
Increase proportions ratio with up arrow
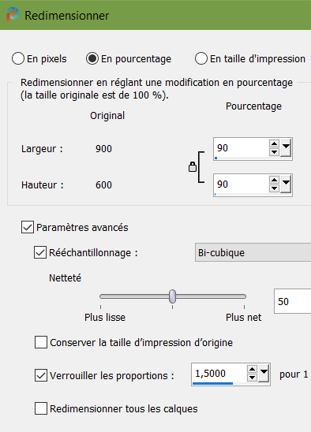(x=252, y=370)
